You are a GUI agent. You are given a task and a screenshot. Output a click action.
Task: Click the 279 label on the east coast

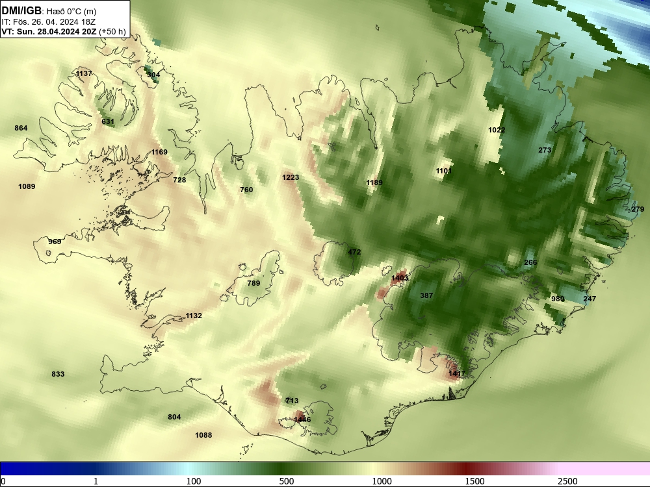(x=638, y=209)
